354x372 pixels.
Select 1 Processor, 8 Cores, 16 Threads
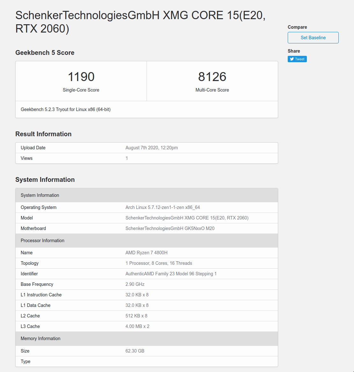click(159, 263)
